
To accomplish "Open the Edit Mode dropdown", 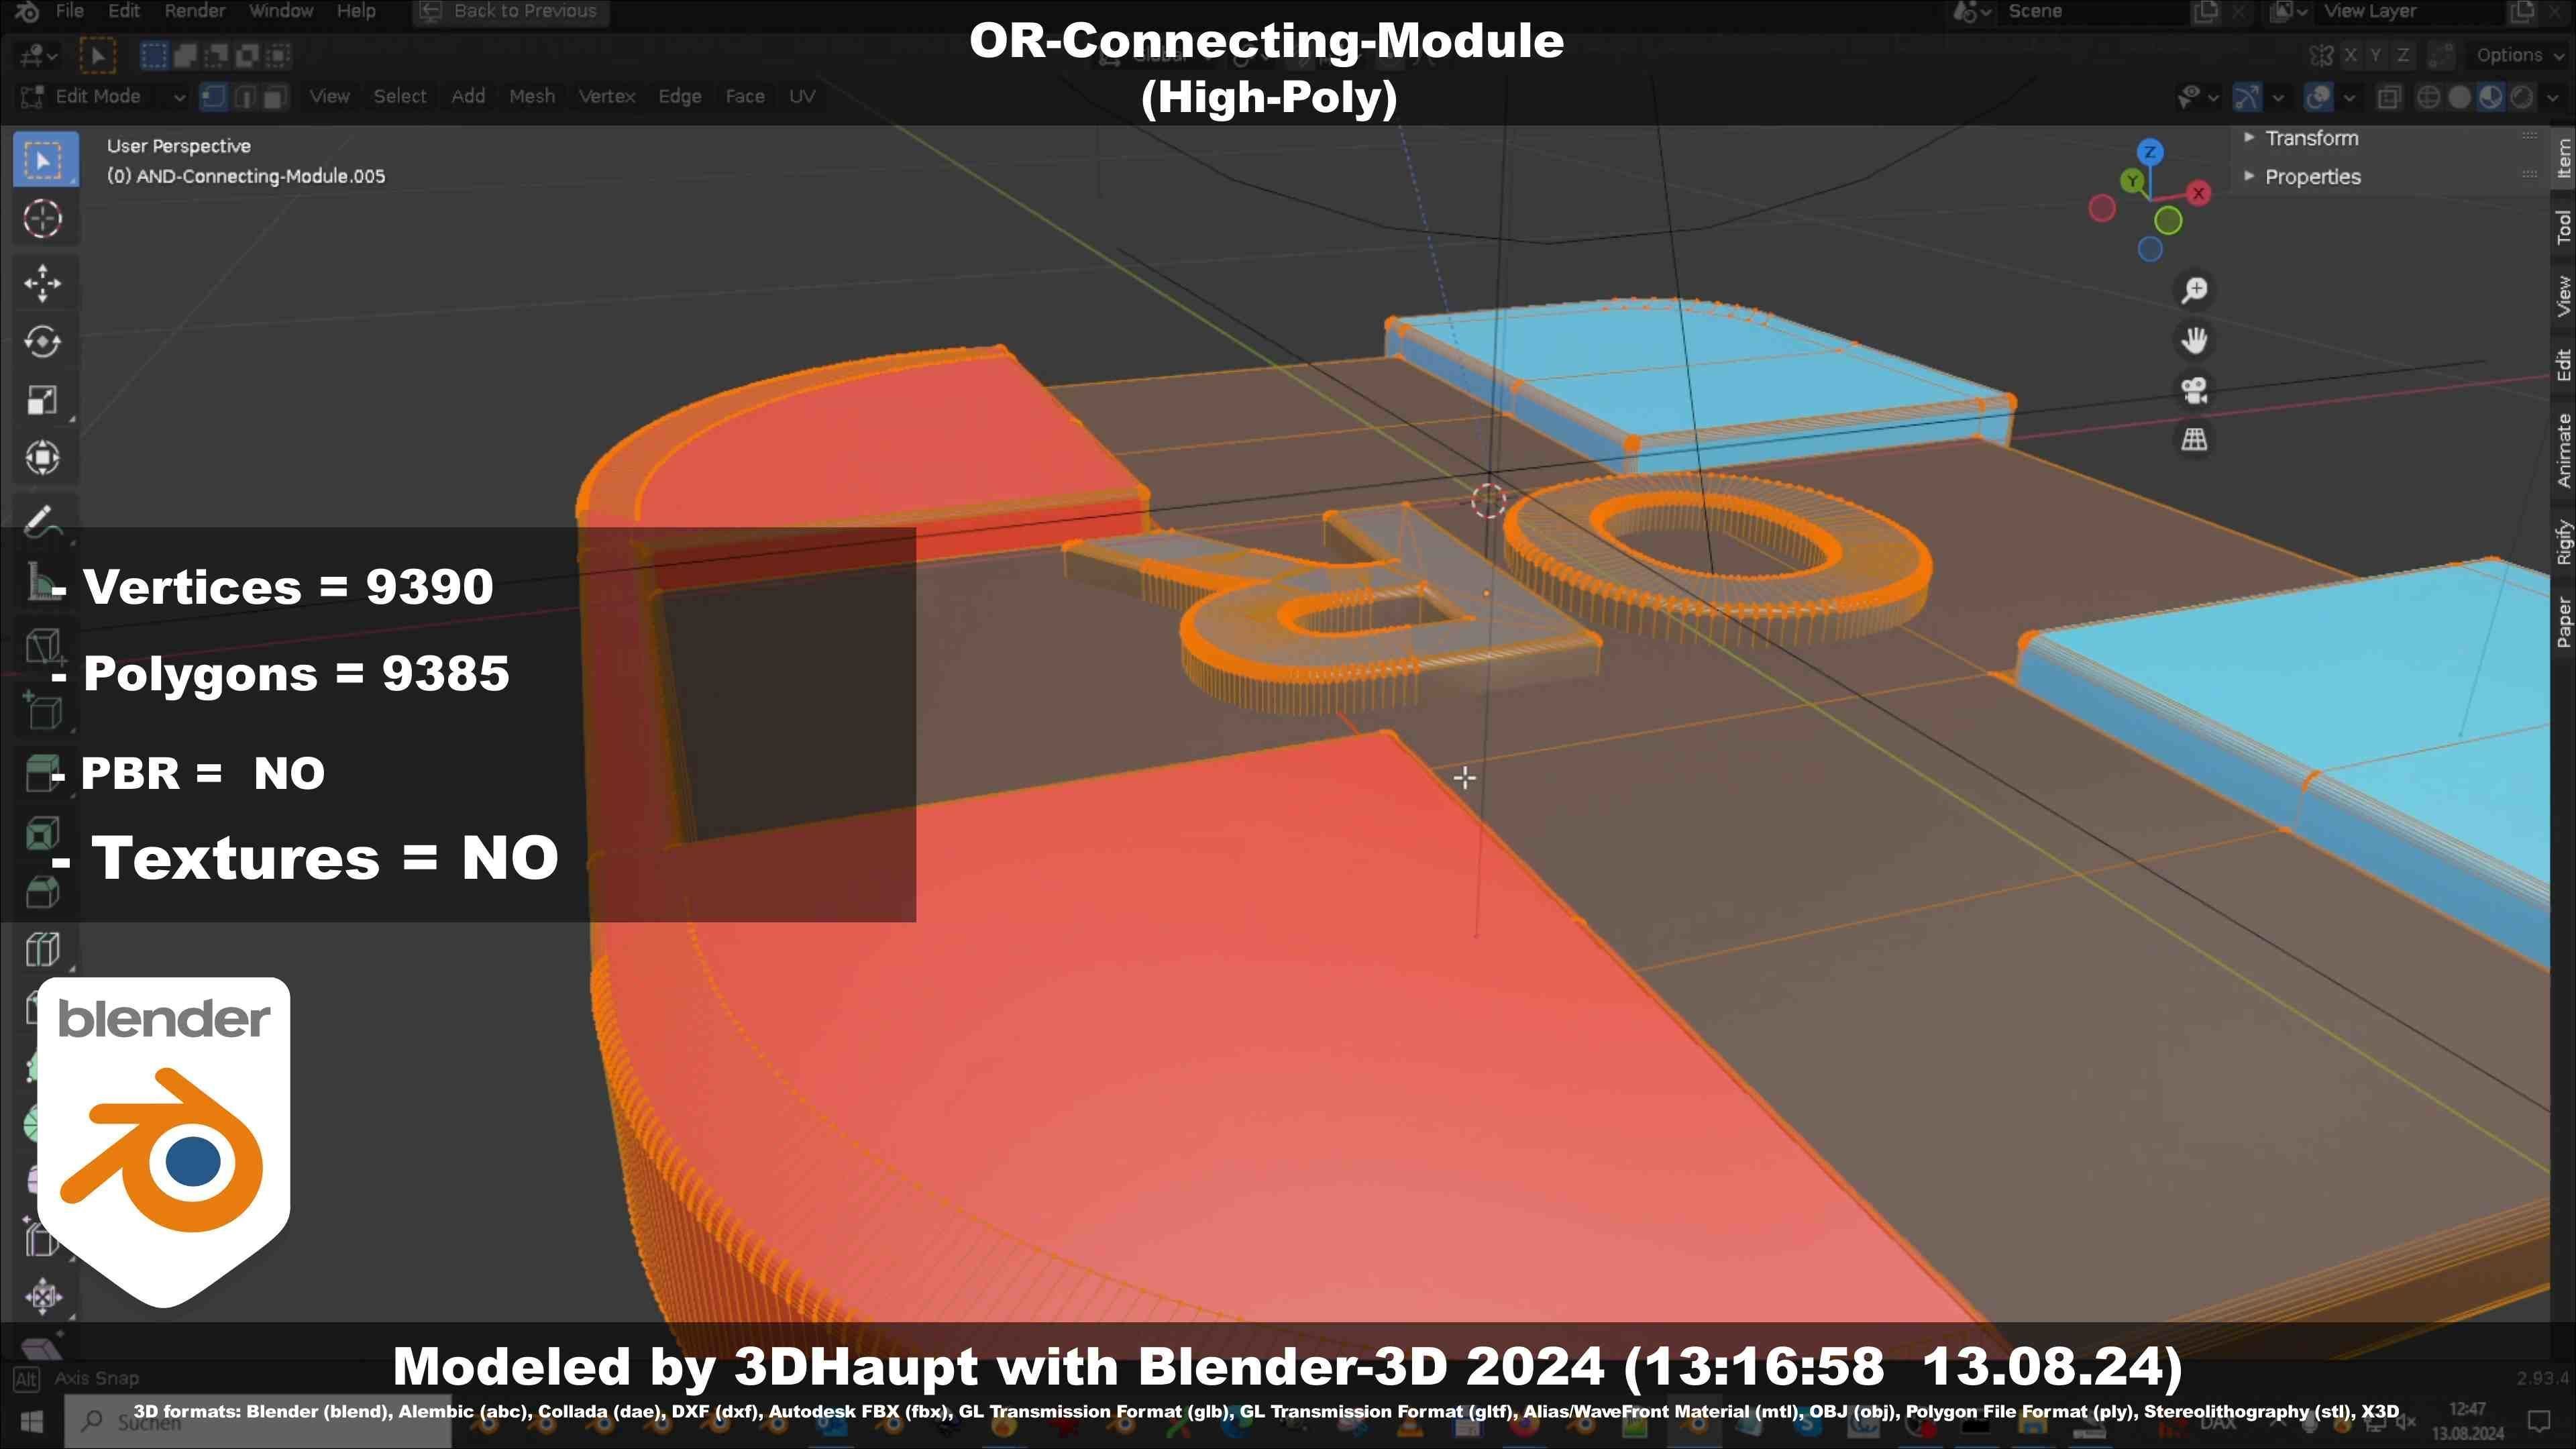I will (102, 97).
